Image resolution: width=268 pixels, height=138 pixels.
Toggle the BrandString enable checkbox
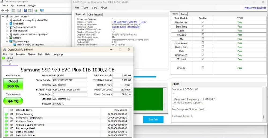pyautogui.click(x=203, y=26)
